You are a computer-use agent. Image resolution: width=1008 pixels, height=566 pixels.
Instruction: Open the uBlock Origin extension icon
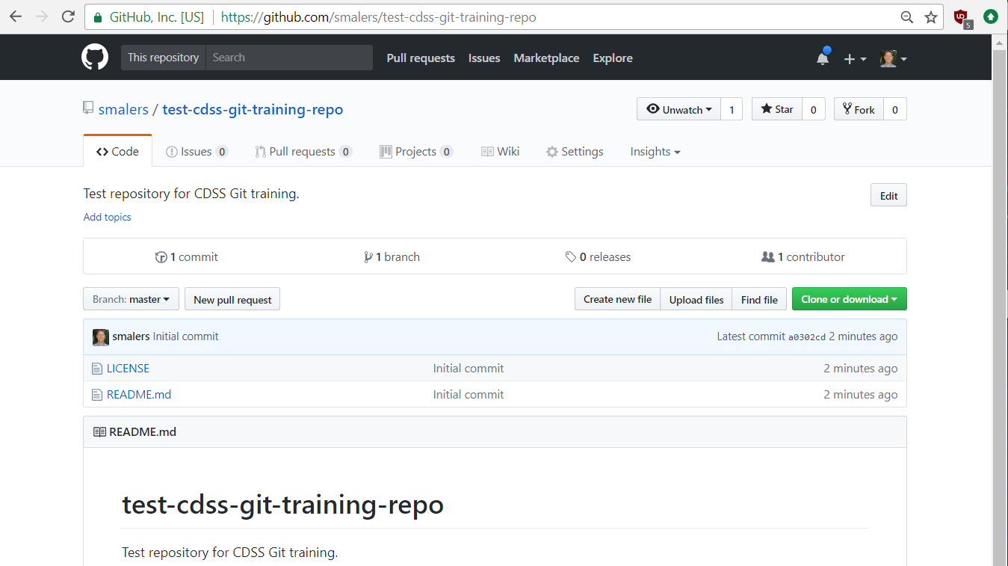click(962, 18)
